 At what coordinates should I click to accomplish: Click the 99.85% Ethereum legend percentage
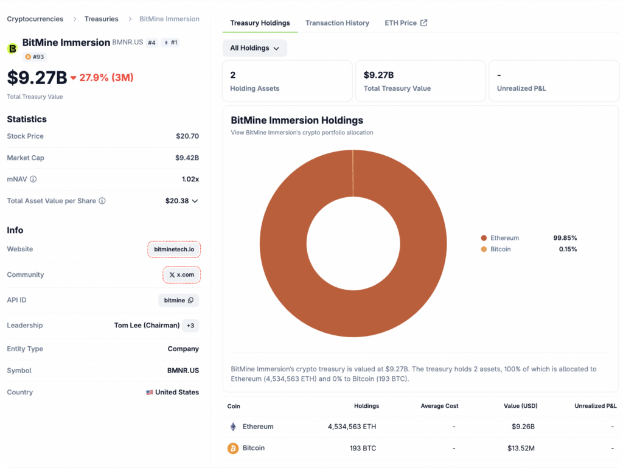pos(565,238)
